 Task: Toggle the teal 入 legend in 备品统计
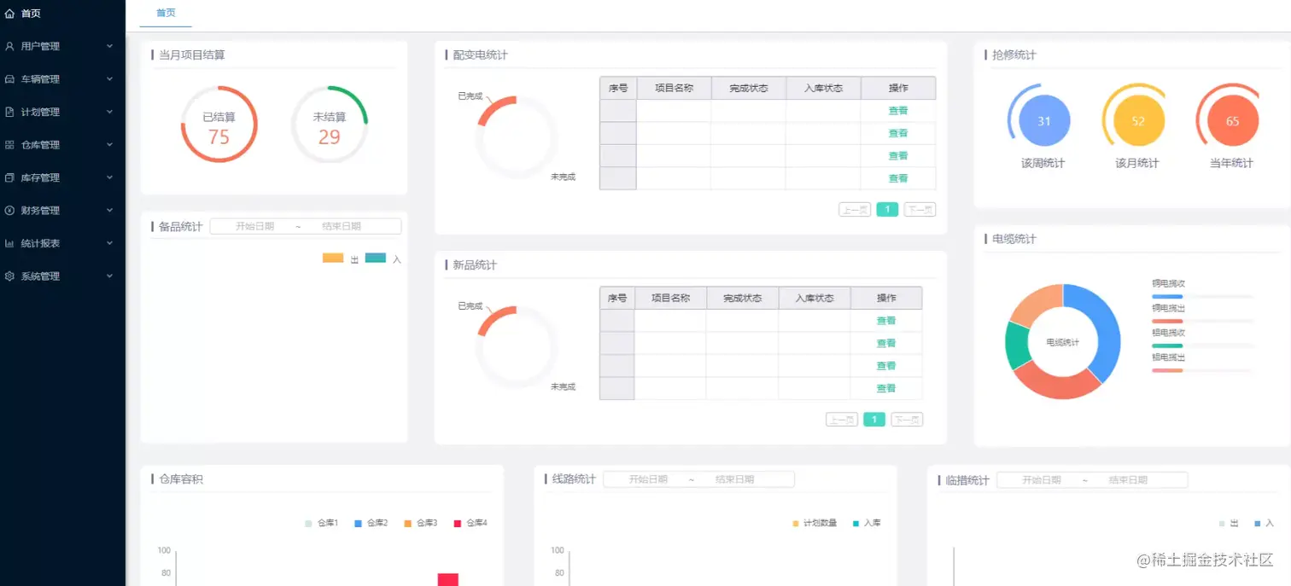click(383, 258)
